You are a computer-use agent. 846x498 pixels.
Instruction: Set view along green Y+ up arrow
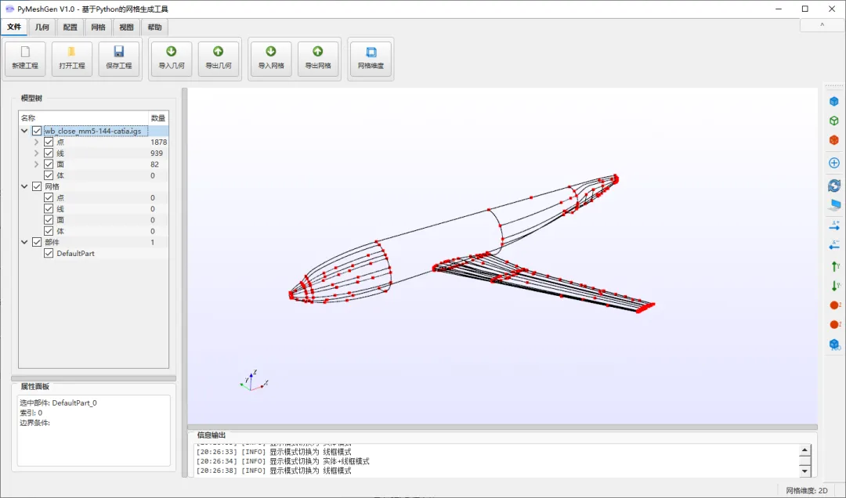pos(834,266)
